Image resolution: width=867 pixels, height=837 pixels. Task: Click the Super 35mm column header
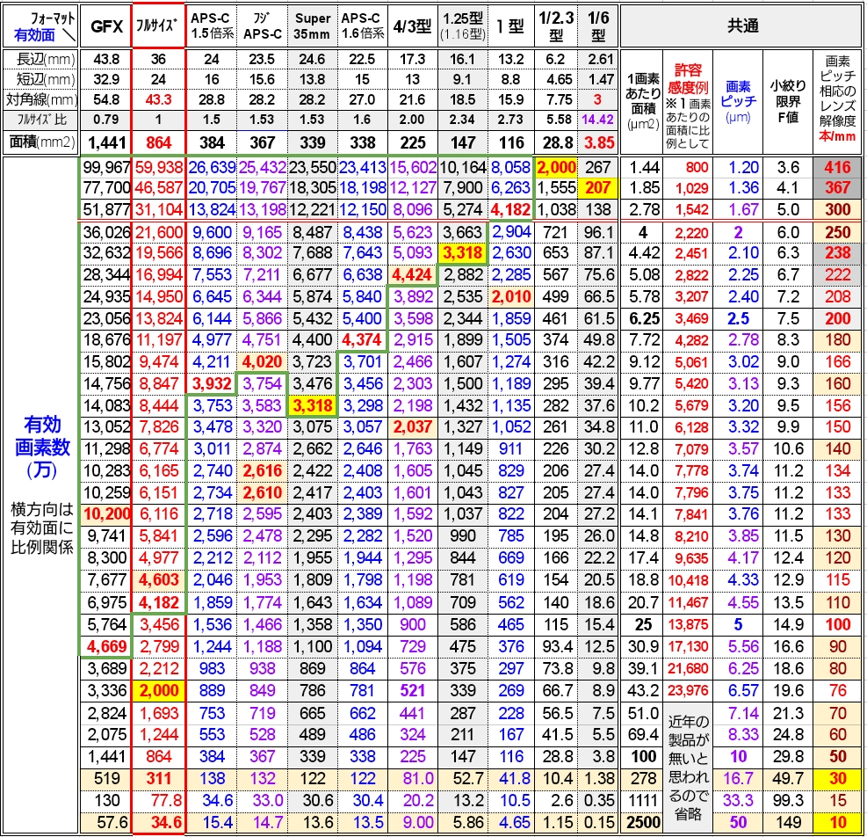click(x=313, y=26)
